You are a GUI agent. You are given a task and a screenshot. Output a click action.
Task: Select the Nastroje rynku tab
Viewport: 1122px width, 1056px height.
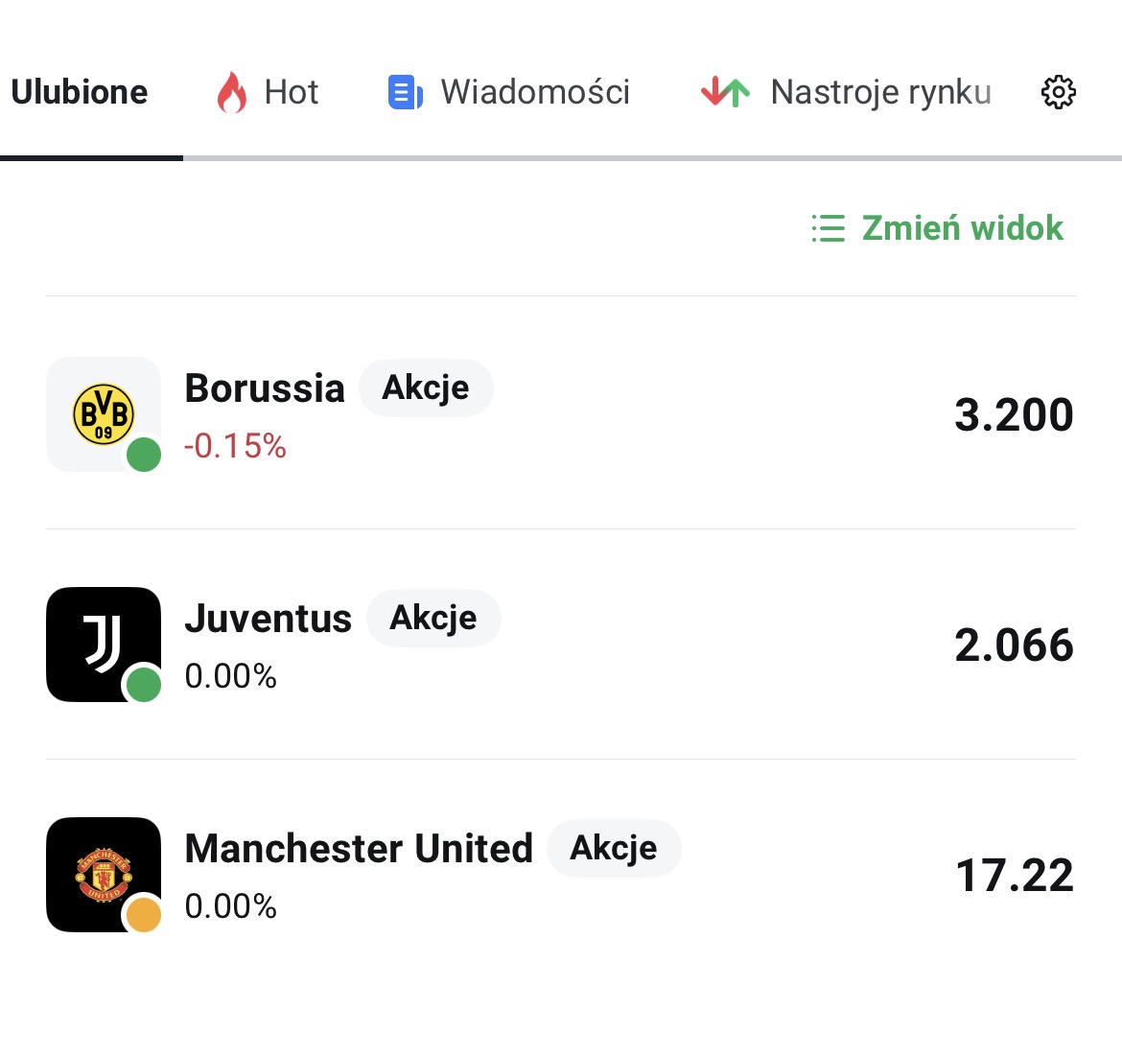pos(880,92)
